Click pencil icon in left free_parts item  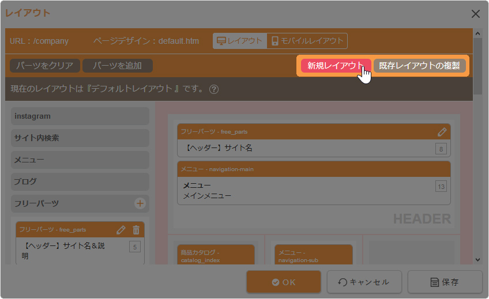point(121,230)
